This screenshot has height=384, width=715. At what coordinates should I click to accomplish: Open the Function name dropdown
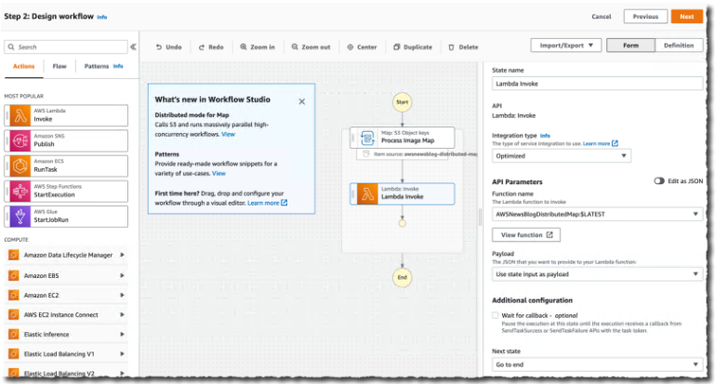[x=598, y=214]
